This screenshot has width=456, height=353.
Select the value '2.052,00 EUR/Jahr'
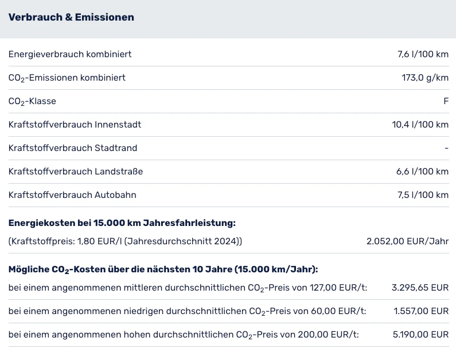point(407,241)
